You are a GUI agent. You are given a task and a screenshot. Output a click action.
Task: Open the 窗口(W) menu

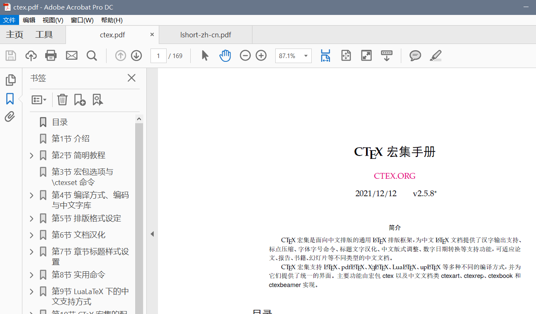(82, 20)
